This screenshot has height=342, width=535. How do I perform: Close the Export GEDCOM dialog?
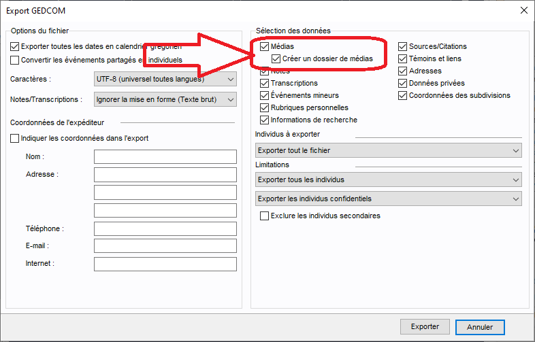coord(523,10)
